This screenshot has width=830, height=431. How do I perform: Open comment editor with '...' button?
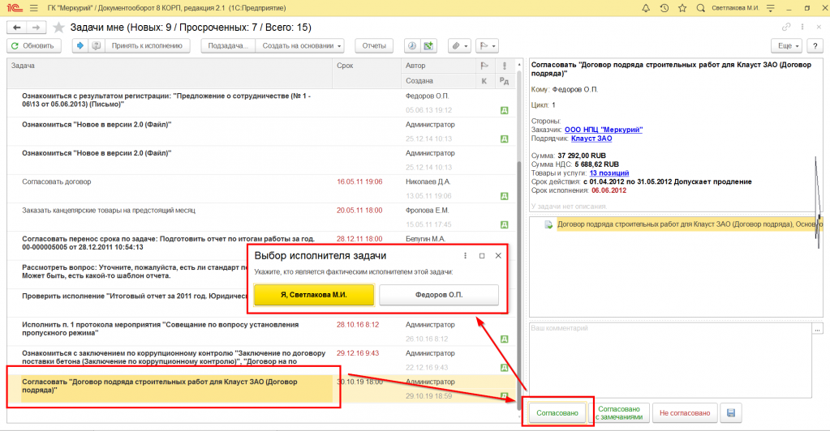tap(818, 328)
